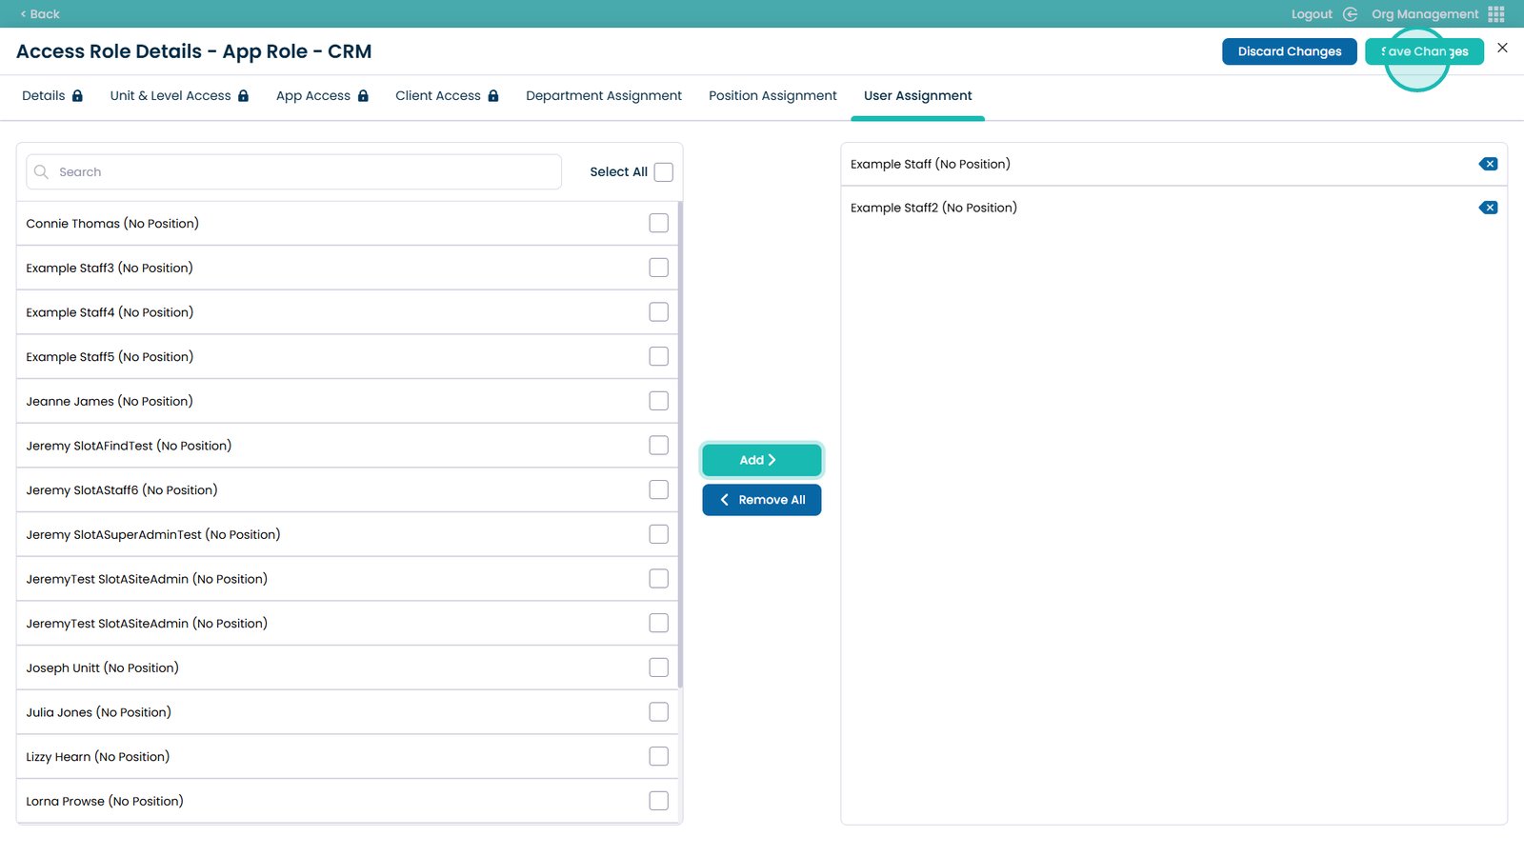Tick the Select All checkbox
Viewport: 1524px width, 857px height.
coord(664,172)
